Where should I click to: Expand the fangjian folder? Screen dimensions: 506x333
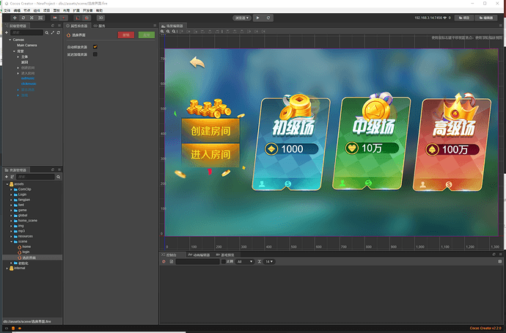tap(11, 200)
